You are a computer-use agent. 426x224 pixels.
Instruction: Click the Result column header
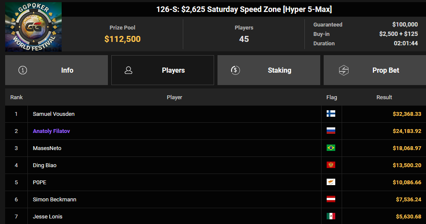pos(384,97)
